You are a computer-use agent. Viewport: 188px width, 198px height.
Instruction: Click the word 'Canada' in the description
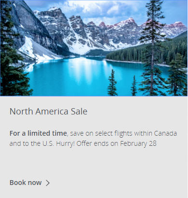click(x=165, y=133)
